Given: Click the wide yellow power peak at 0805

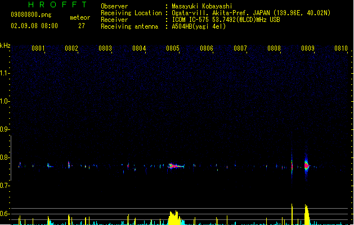Looking at the screenshot, I should pos(174,218).
